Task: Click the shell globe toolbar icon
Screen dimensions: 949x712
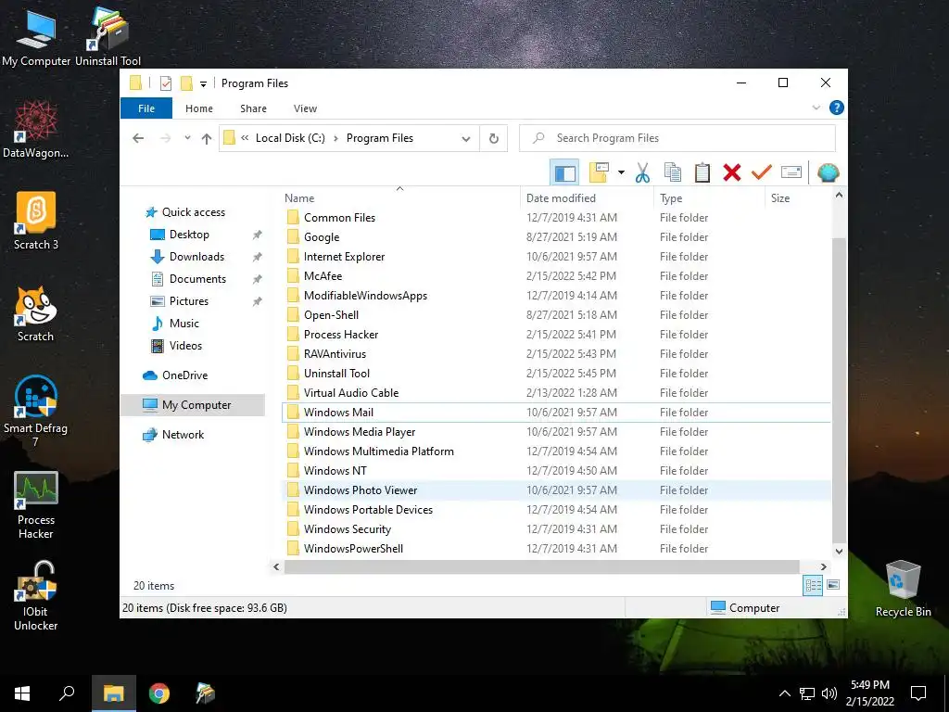Action: pyautogui.click(x=828, y=172)
